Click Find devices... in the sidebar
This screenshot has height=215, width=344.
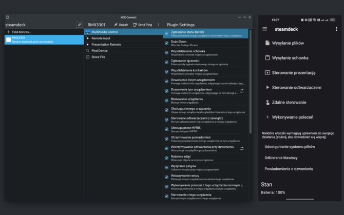tap(44, 32)
